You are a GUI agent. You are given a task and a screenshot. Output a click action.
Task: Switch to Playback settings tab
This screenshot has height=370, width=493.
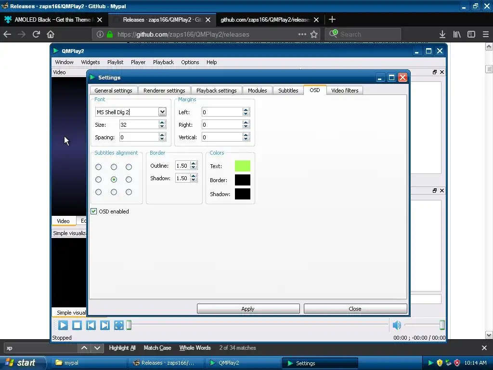click(x=216, y=91)
